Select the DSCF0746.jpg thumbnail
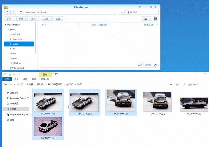 pos(121,102)
